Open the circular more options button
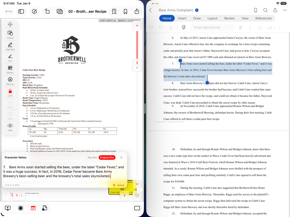Screen dimensions: 290x217 [137, 195]
